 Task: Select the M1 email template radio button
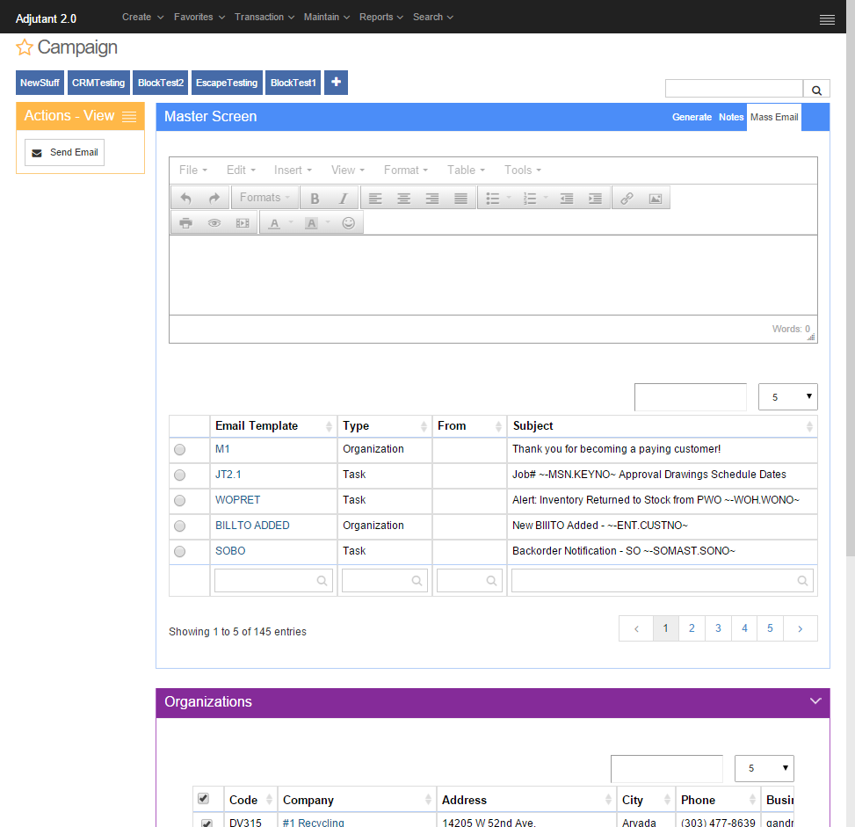pyautogui.click(x=180, y=450)
